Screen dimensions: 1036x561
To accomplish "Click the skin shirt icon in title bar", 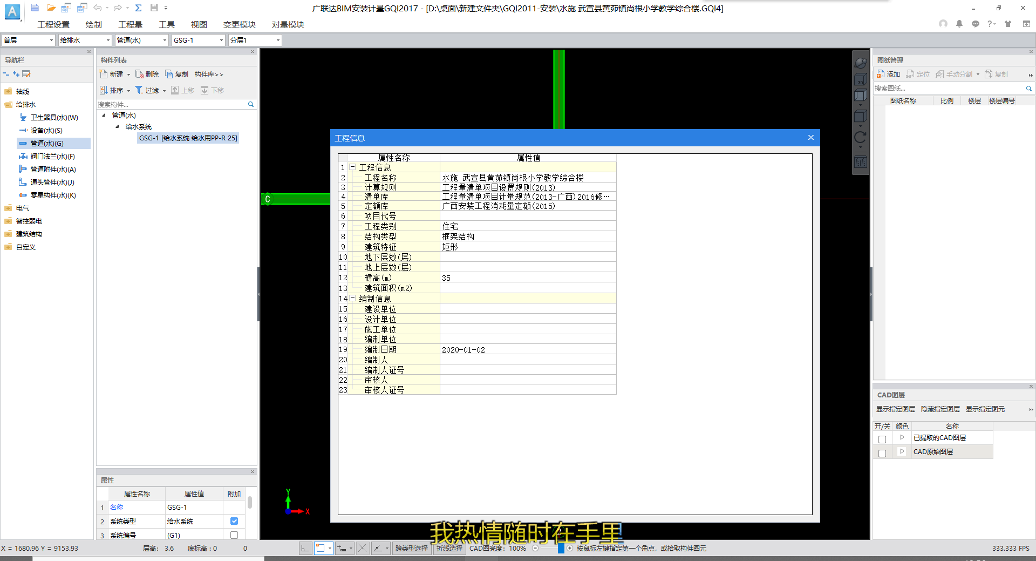I will pos(1008,24).
